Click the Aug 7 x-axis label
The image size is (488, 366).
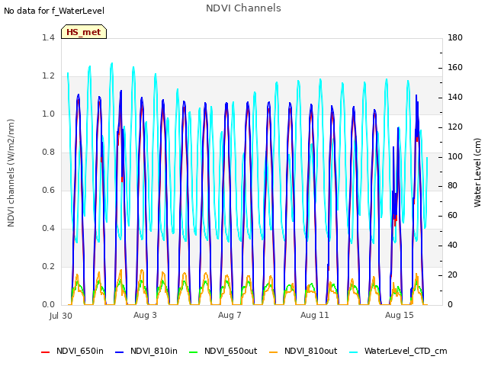click(230, 315)
